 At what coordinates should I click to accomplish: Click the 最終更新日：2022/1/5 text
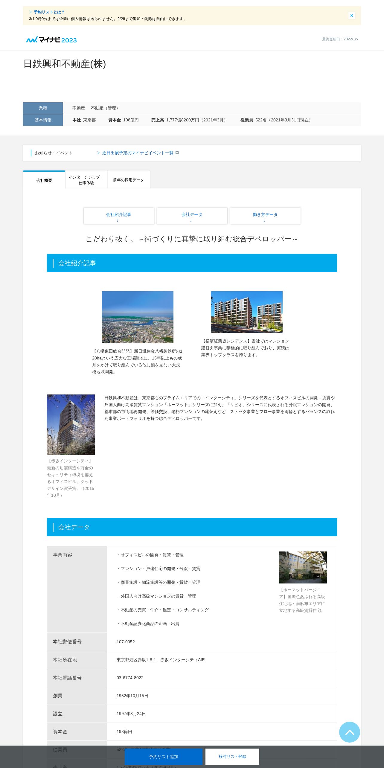340,39
